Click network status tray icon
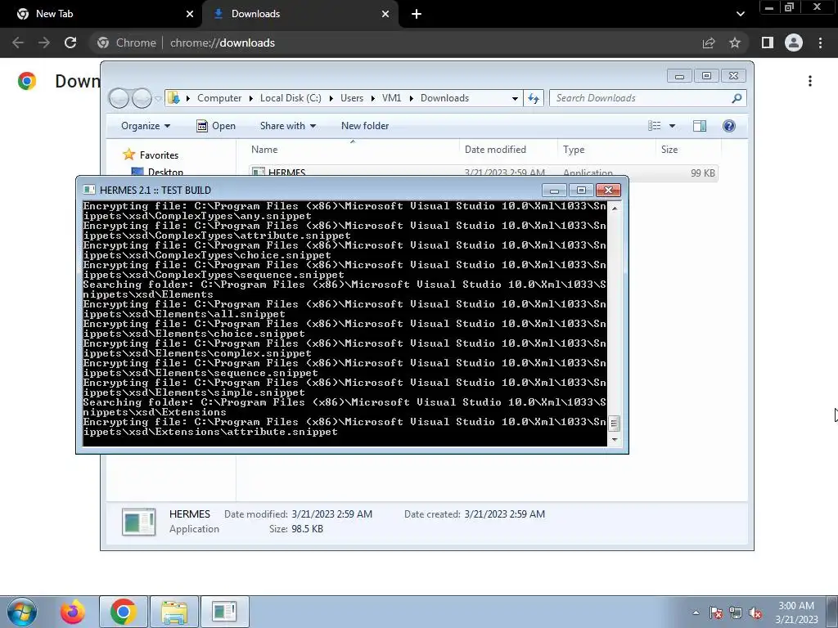 736,612
